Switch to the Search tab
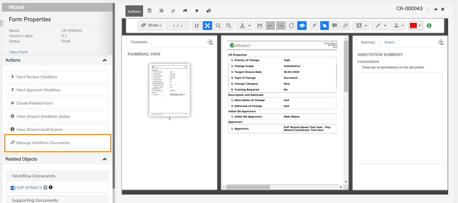 (x=389, y=42)
